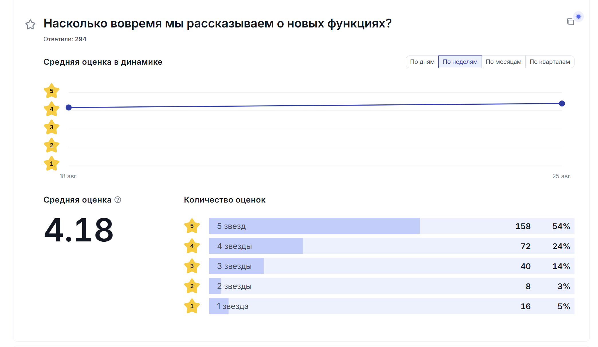The height and width of the screenshot is (347, 598).
Task: Click the 3-star icon in ratings count list
Action: pos(192,266)
